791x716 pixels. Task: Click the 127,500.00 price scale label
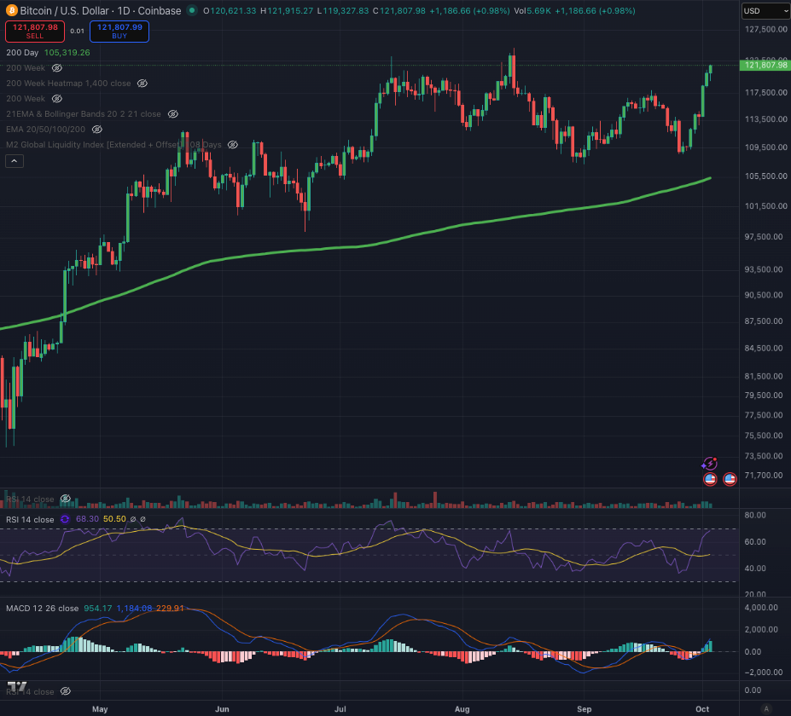click(x=765, y=29)
